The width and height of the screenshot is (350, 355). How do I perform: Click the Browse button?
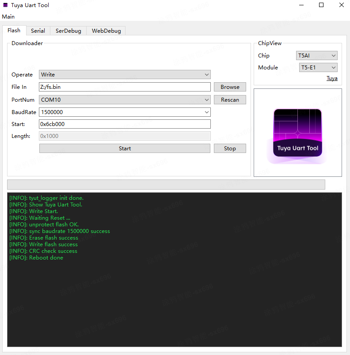(230, 87)
